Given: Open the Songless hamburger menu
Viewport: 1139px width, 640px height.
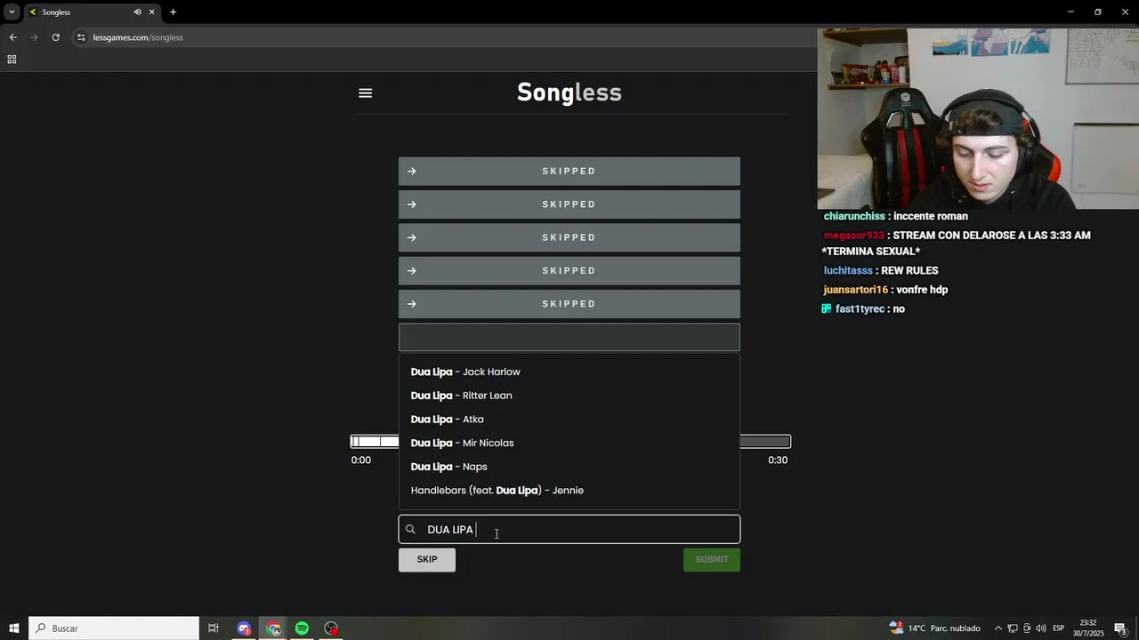Looking at the screenshot, I should point(365,93).
